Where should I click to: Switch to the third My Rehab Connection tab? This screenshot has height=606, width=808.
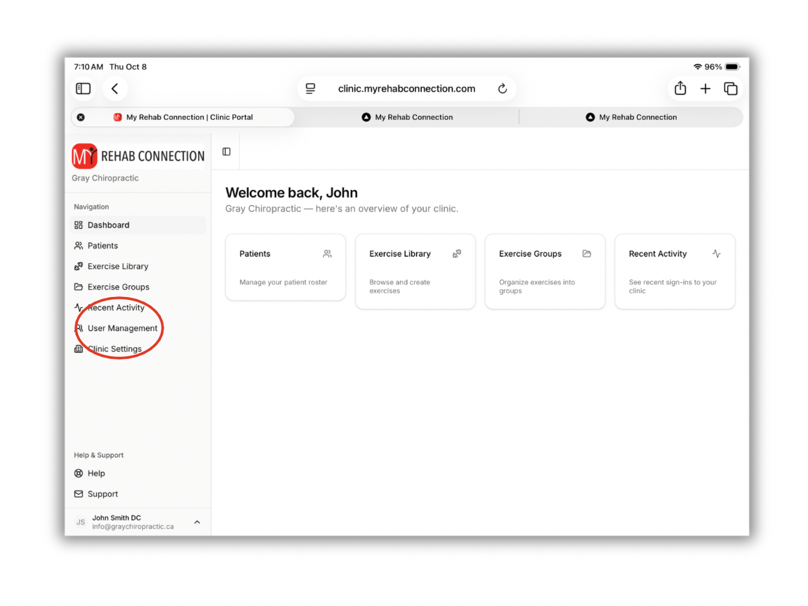coord(631,117)
